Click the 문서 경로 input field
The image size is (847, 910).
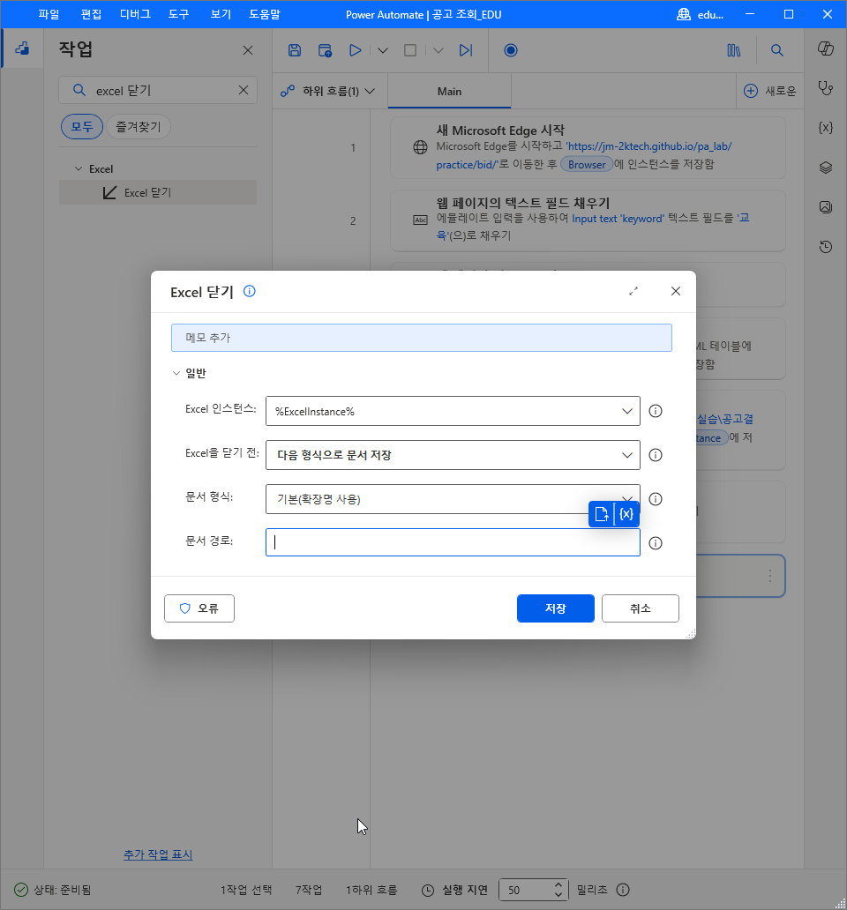pos(453,542)
